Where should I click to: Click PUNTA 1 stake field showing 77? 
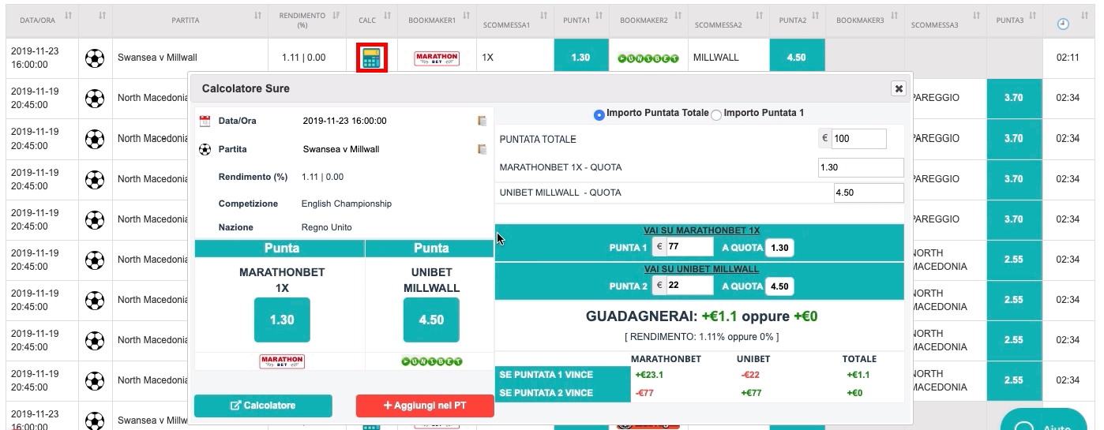point(689,247)
